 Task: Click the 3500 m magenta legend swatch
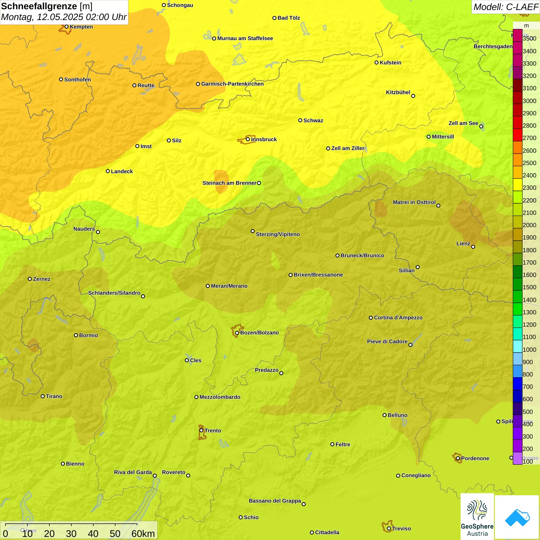point(518,35)
